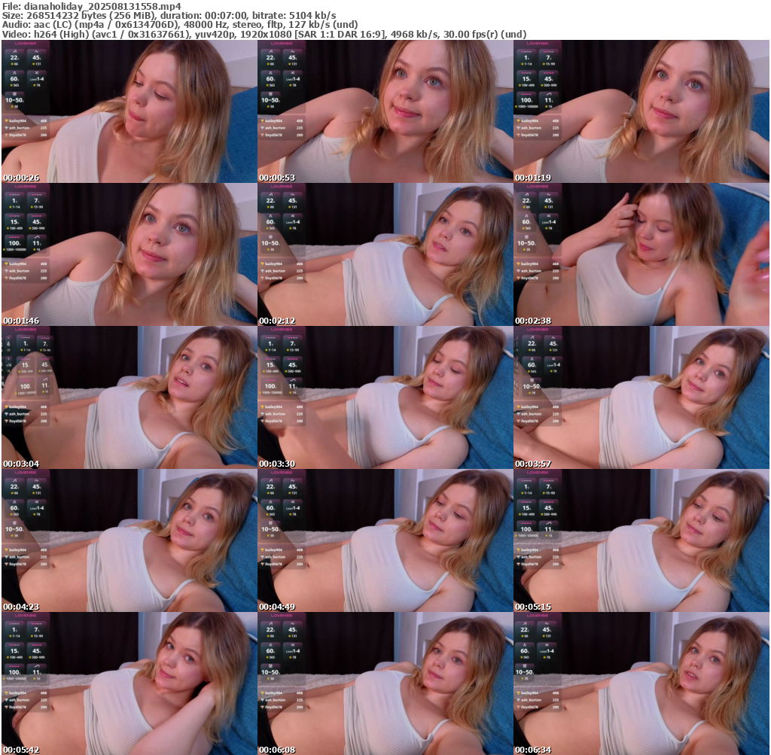The image size is (771, 755).
Task: Click the thumbnail stamped 00:01:19
Action: (641, 111)
